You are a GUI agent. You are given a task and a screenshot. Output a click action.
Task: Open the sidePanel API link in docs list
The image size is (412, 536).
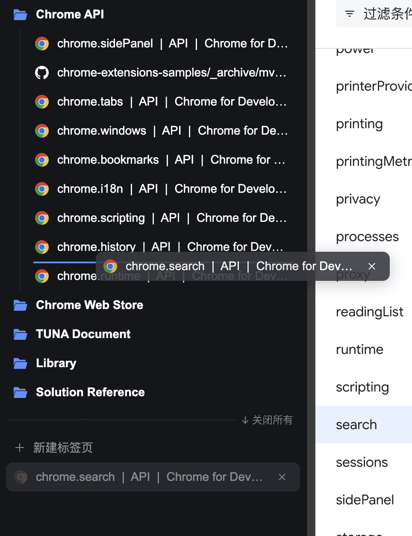[365, 500]
